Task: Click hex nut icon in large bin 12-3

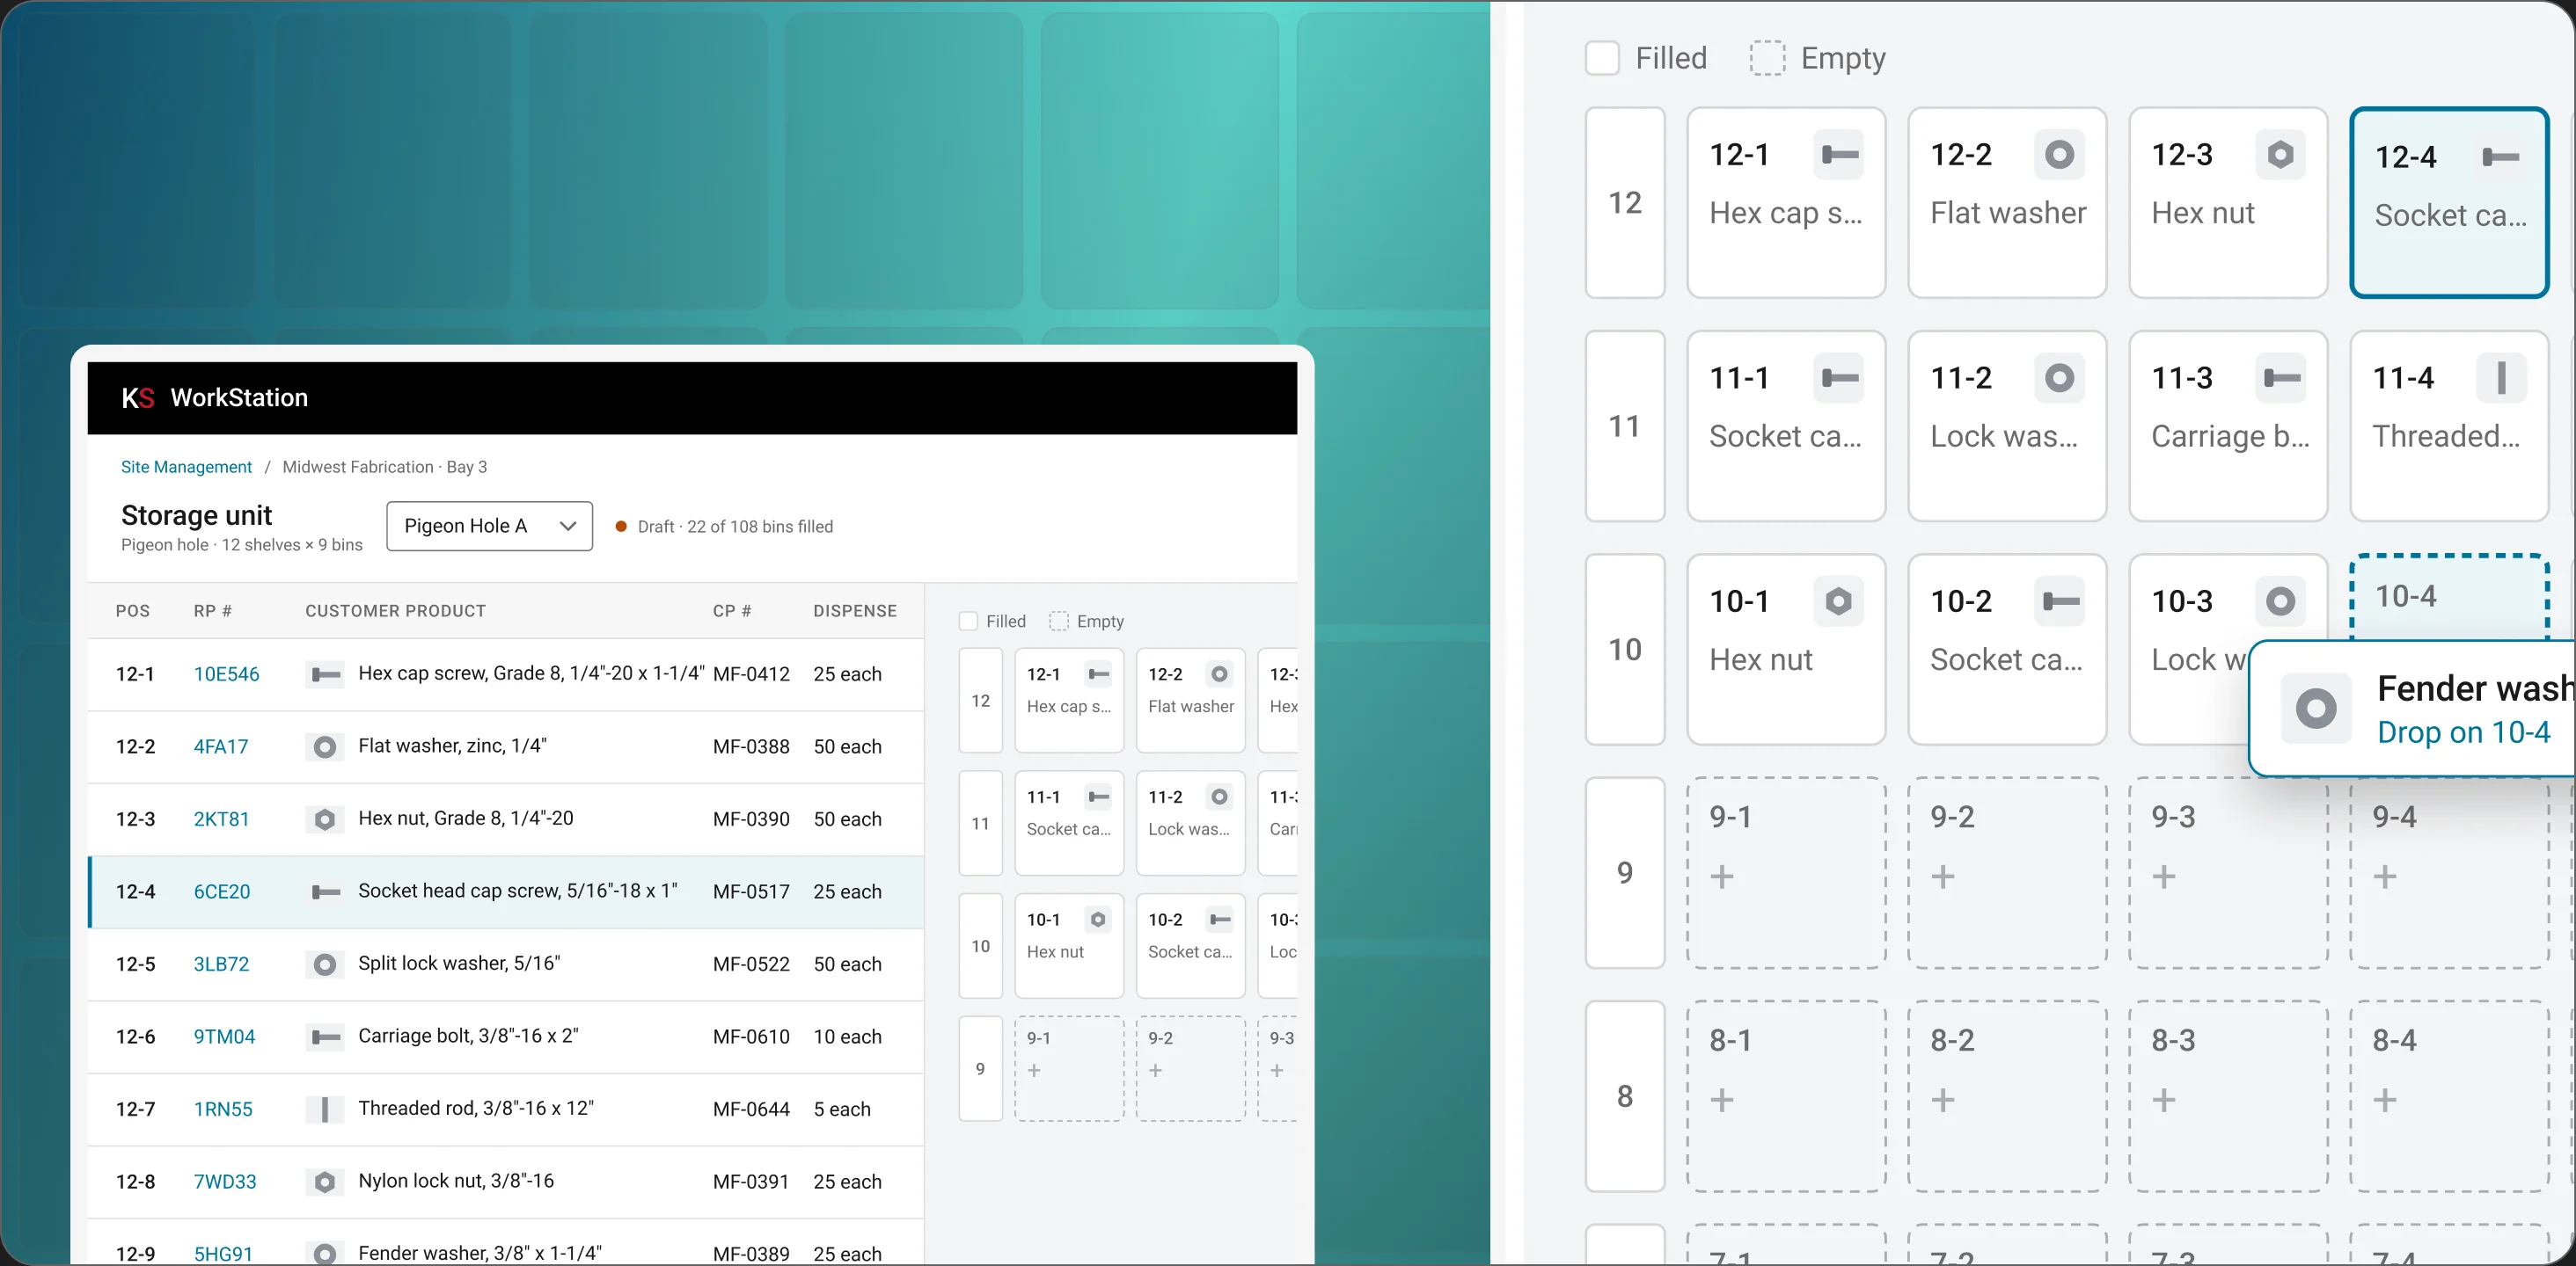Action: pos(2281,155)
